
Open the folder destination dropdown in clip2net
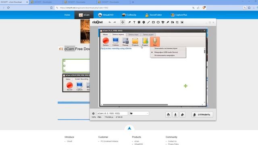(x=139, y=113)
